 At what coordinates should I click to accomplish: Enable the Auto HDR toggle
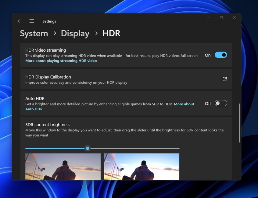220,103
